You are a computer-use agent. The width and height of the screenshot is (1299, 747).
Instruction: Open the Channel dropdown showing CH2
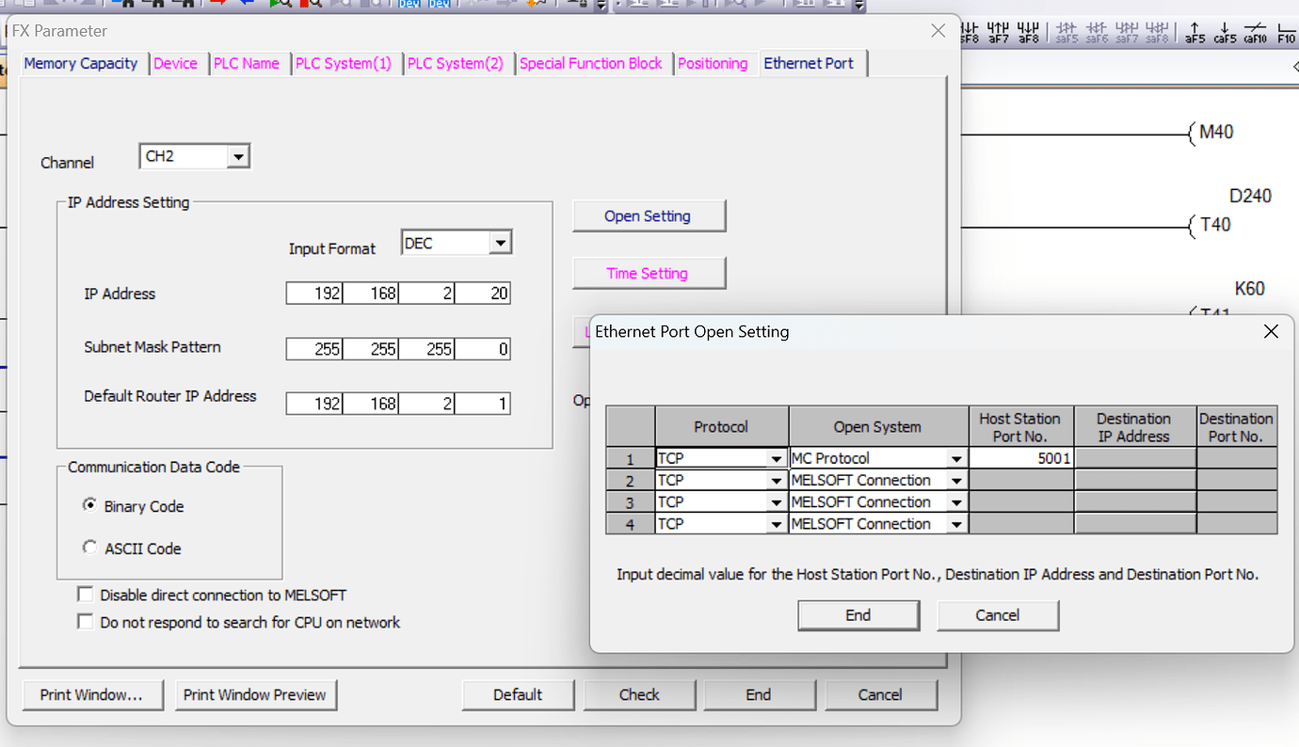(x=241, y=155)
